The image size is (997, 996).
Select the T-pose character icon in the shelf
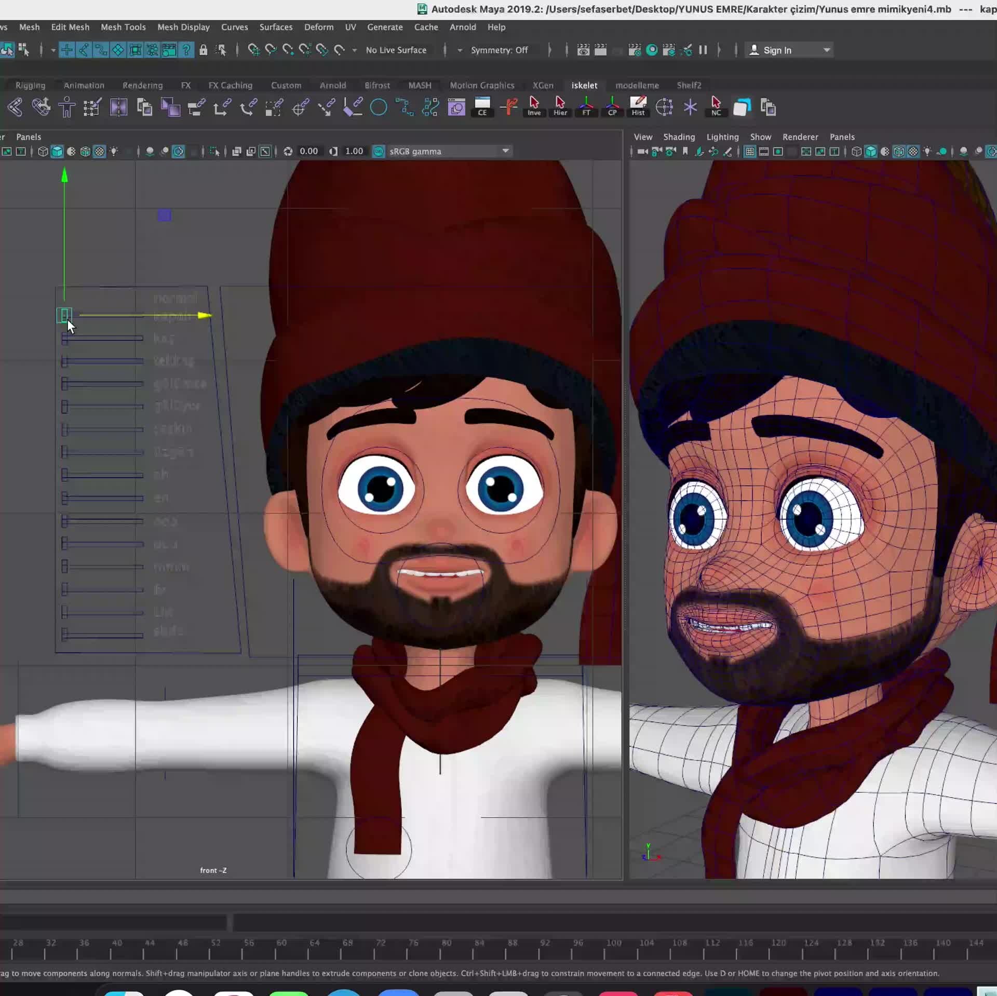coord(66,106)
